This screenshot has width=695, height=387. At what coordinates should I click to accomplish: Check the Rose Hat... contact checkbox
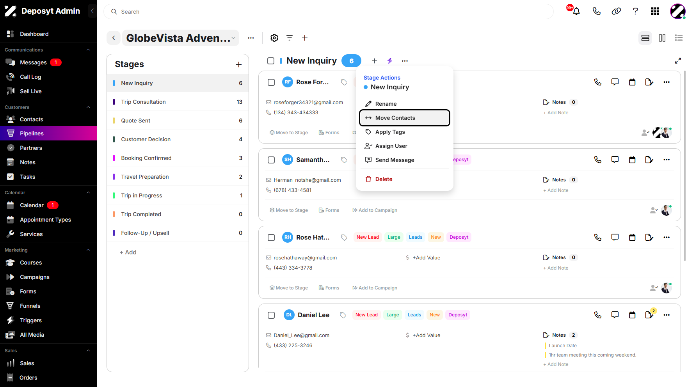(271, 238)
